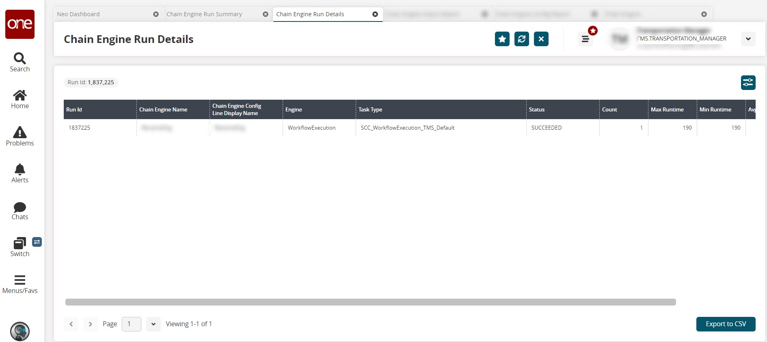Sort by Status column header

click(563, 109)
